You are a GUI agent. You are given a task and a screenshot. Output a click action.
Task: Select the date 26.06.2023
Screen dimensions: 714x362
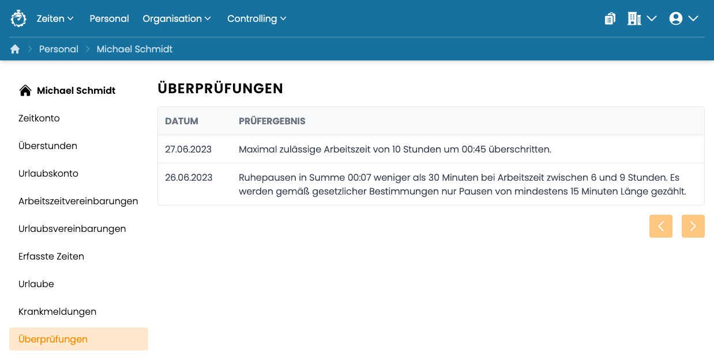coord(189,177)
